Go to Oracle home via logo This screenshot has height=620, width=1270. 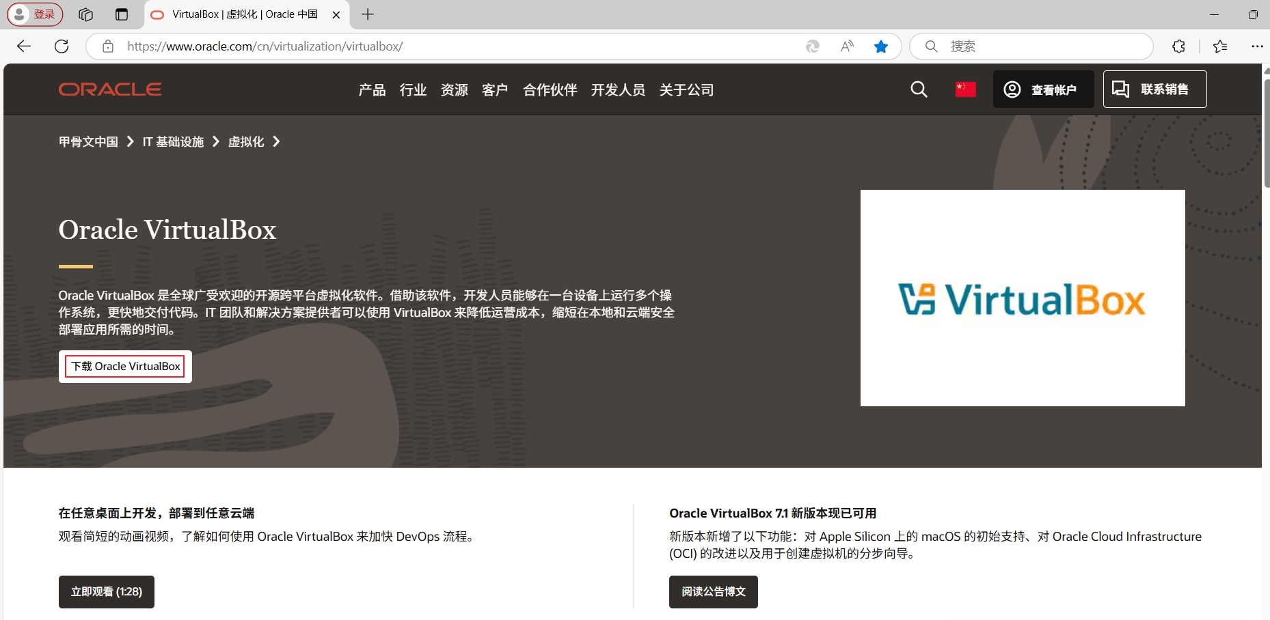click(x=110, y=89)
